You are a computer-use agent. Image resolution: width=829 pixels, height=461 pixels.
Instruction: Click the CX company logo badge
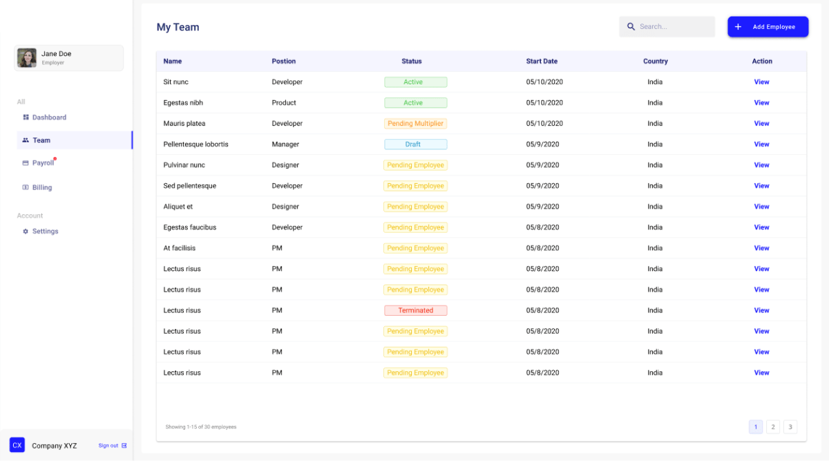click(x=17, y=445)
